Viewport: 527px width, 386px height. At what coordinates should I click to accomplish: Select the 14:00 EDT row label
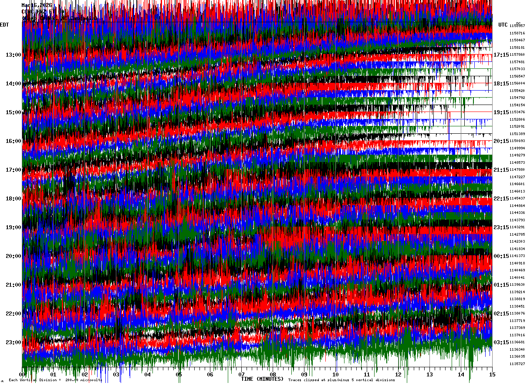point(14,84)
